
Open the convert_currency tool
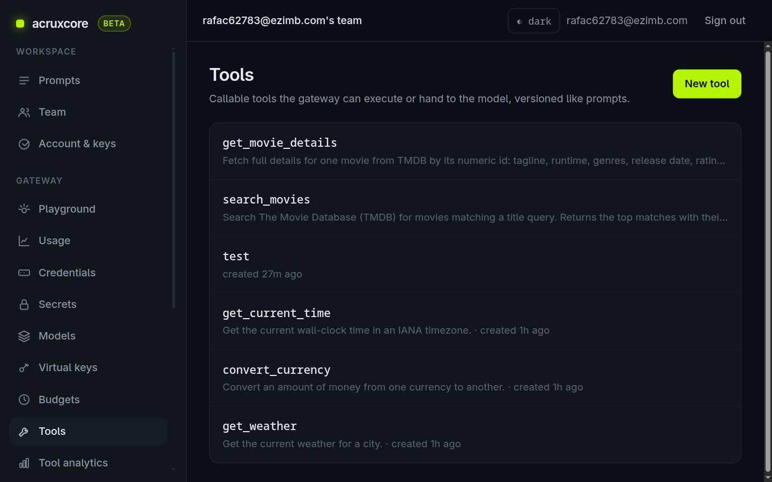tap(475, 378)
